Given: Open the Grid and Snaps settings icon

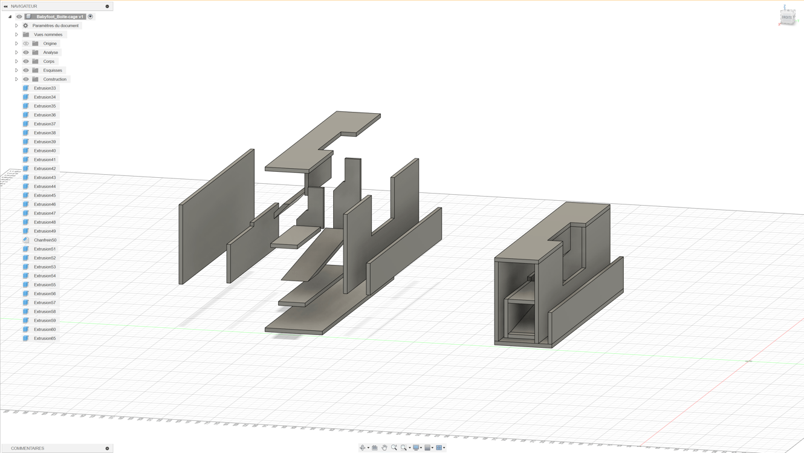Looking at the screenshot, I should pyautogui.click(x=427, y=448).
